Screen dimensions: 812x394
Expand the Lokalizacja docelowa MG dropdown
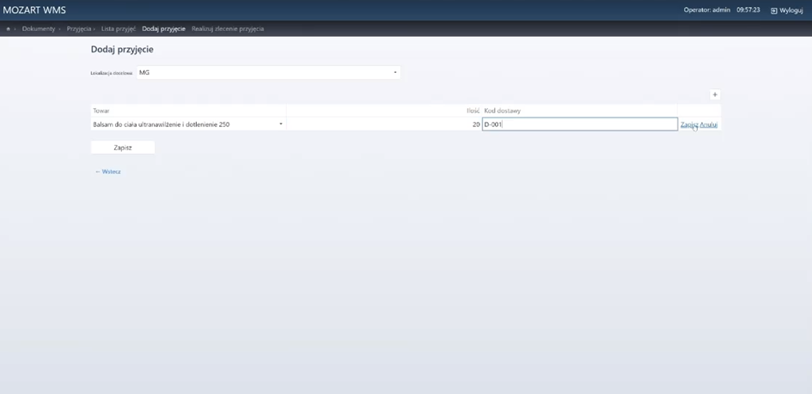[268, 73]
